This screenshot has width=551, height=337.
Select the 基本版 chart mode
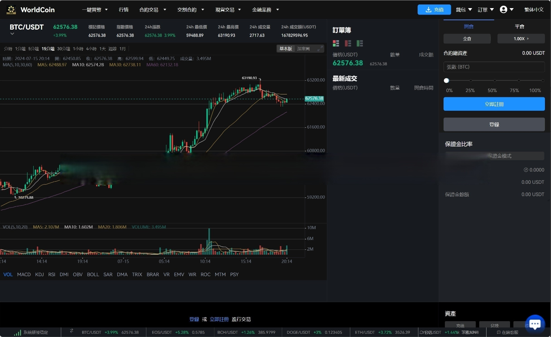[285, 48]
